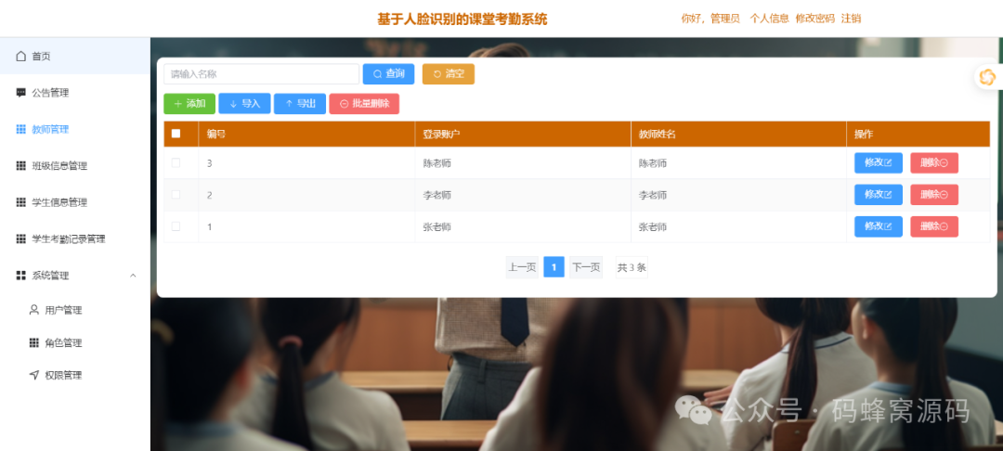1003x451 pixels.
Task: Go to next page with 下一页
Action: [x=586, y=267]
